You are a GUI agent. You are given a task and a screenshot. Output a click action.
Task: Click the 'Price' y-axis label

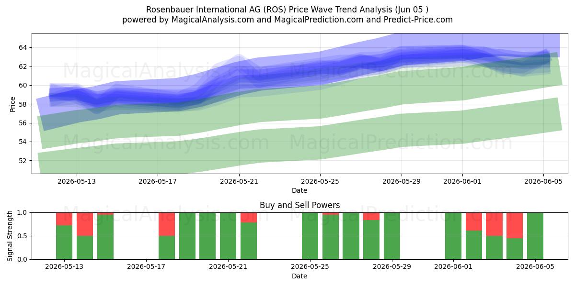13,104
